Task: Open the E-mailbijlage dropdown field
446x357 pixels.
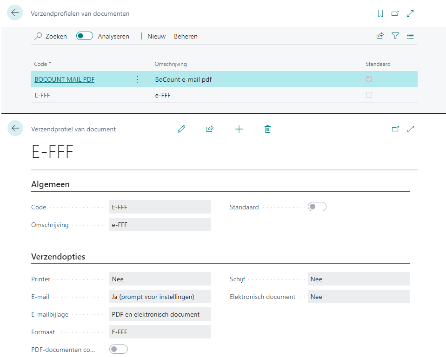Action: [160, 314]
